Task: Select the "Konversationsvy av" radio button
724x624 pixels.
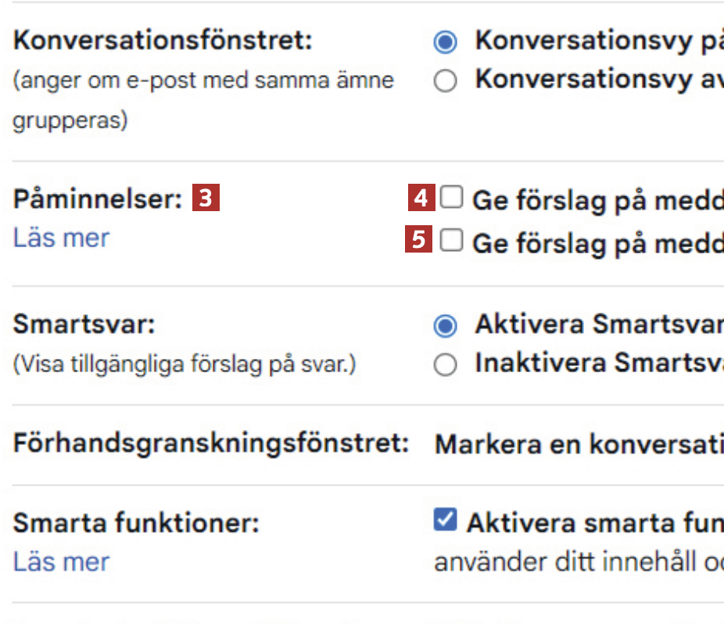Action: coord(445,81)
